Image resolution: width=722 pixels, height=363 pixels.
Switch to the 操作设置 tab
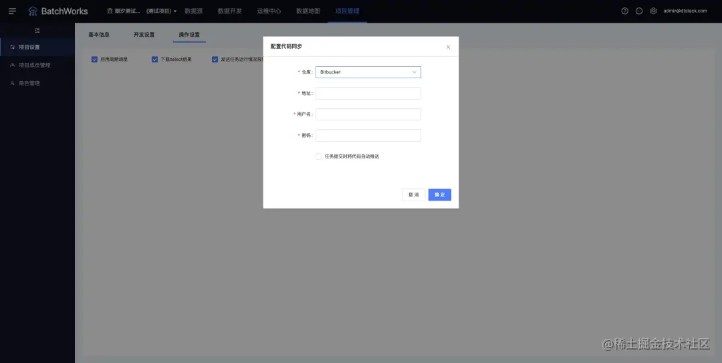[x=189, y=35]
